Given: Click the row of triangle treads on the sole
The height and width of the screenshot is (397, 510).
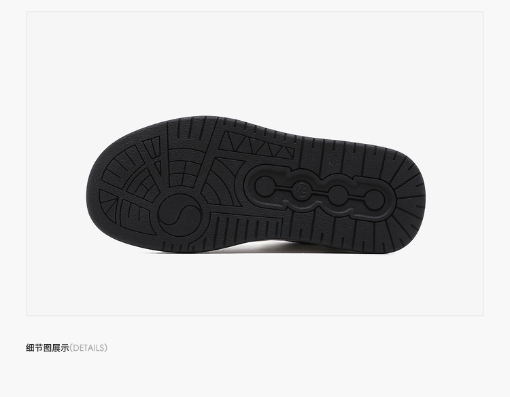Looking at the screenshot, I should [256, 145].
